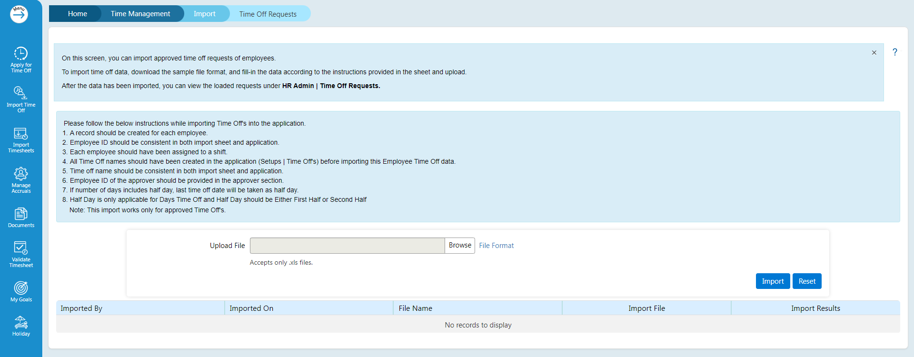Download the File Format sample
The width and height of the screenshot is (914, 357).
pyautogui.click(x=496, y=246)
